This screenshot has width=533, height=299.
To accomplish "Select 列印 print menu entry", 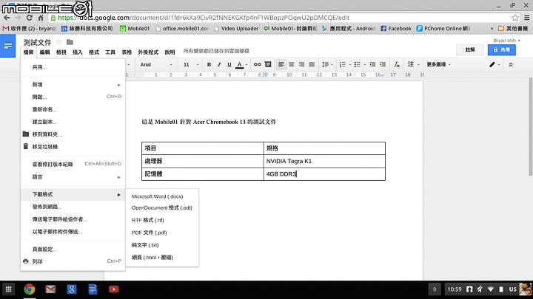I will pyautogui.click(x=73, y=261).
